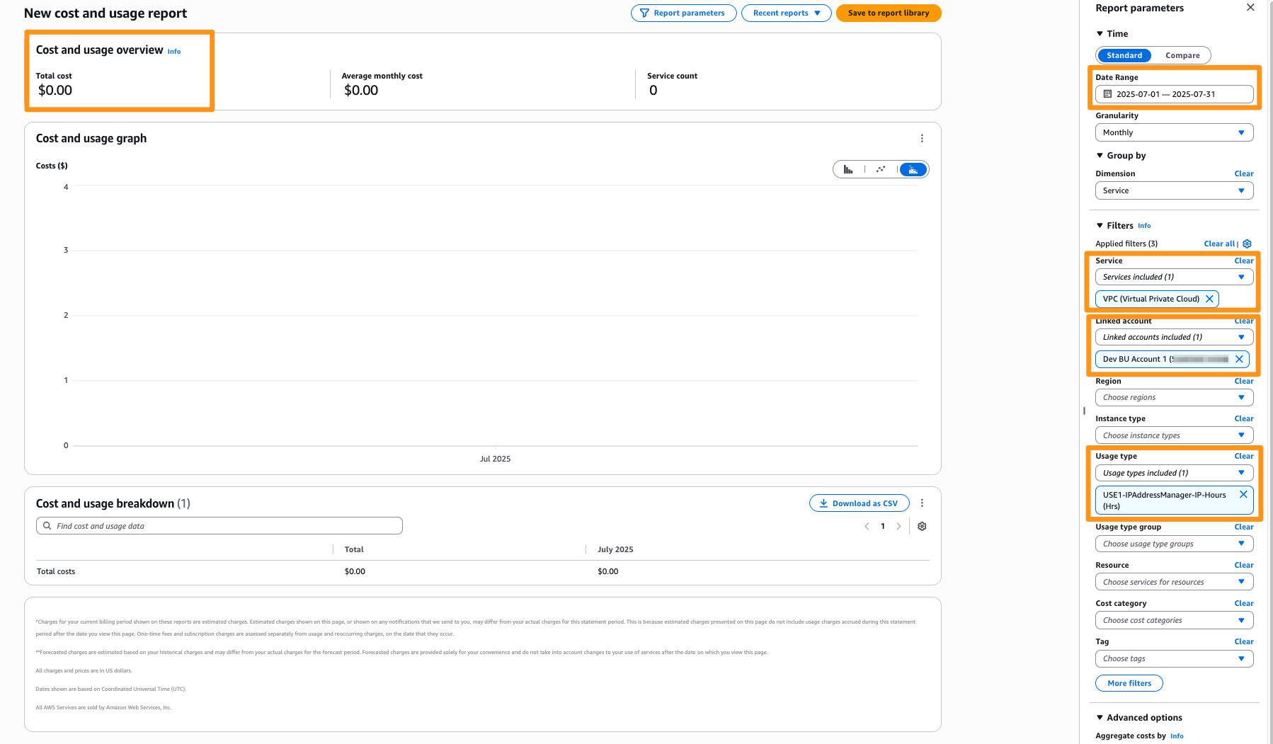Click the filter icon on Report parameters button

[x=644, y=13]
